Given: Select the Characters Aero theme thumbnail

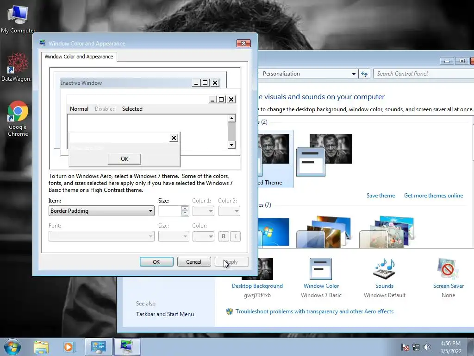Looking at the screenshot, I should [x=387, y=233].
